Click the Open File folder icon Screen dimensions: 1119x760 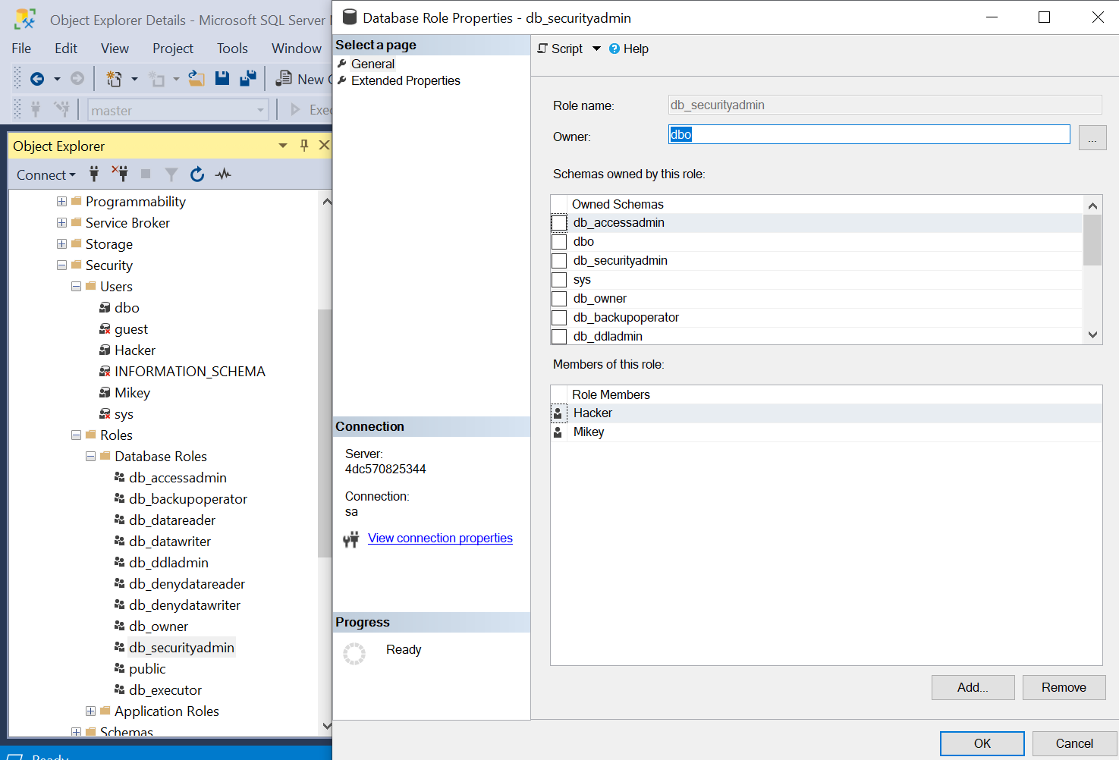[196, 78]
